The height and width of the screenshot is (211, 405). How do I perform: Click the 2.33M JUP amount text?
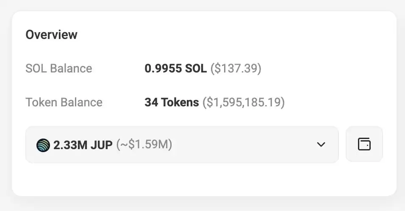[83, 145]
